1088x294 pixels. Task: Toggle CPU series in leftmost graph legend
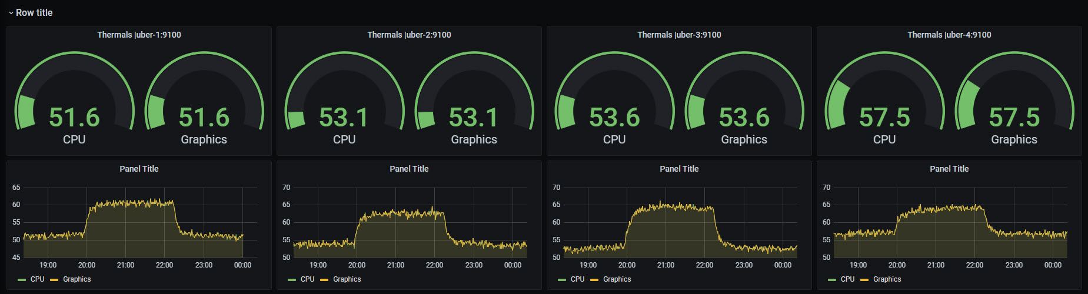coord(37,279)
